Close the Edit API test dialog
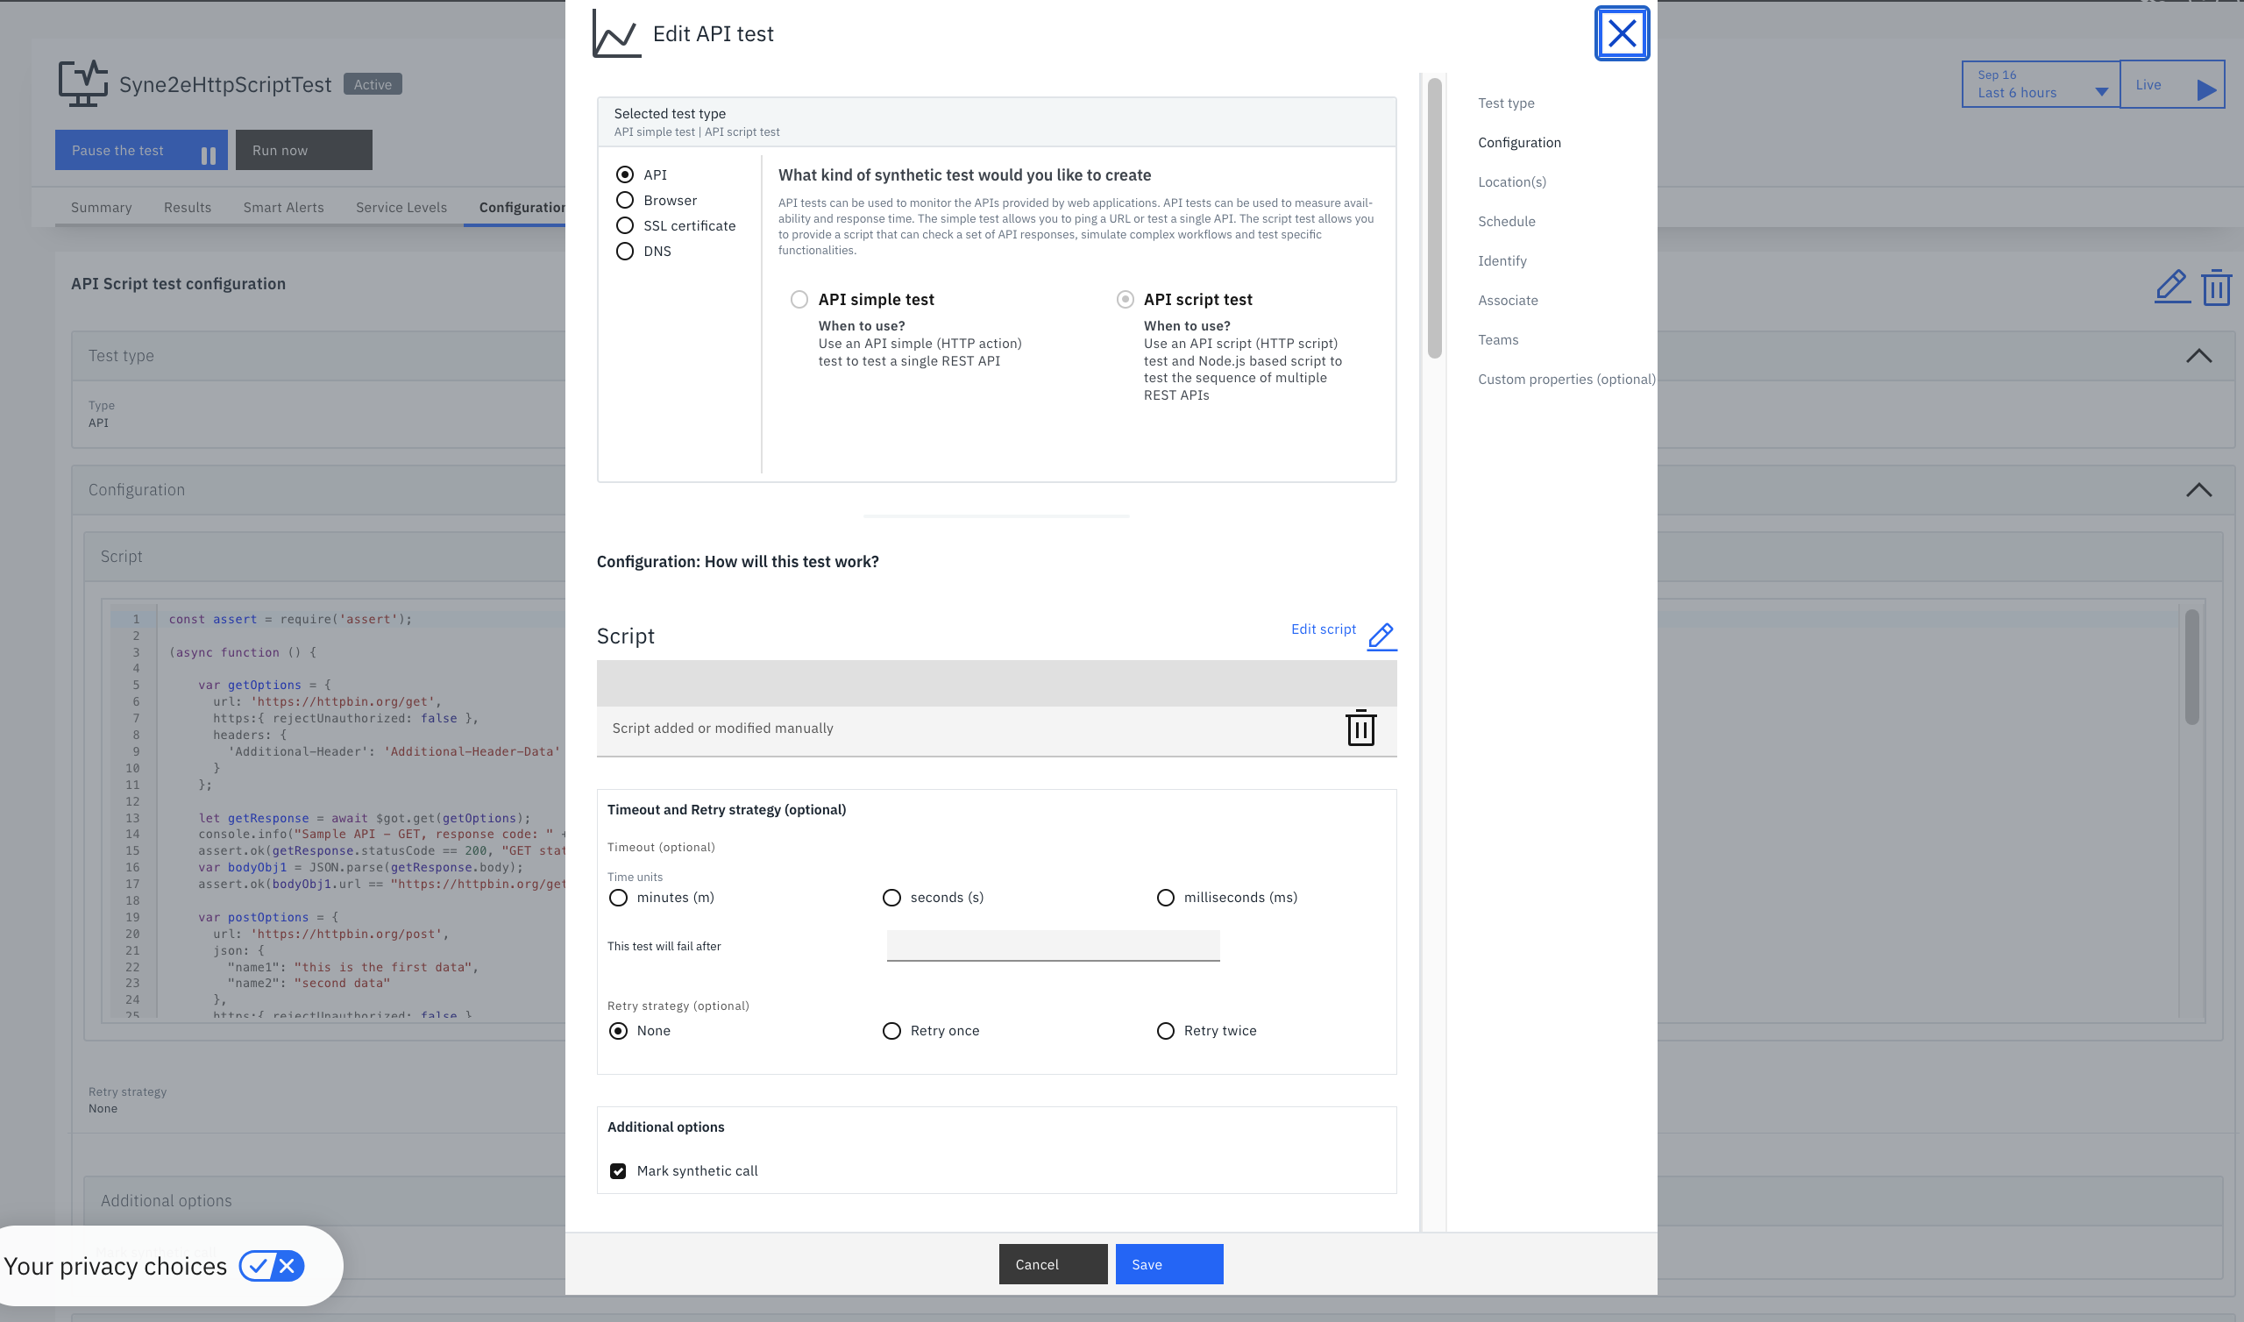 (x=1622, y=34)
